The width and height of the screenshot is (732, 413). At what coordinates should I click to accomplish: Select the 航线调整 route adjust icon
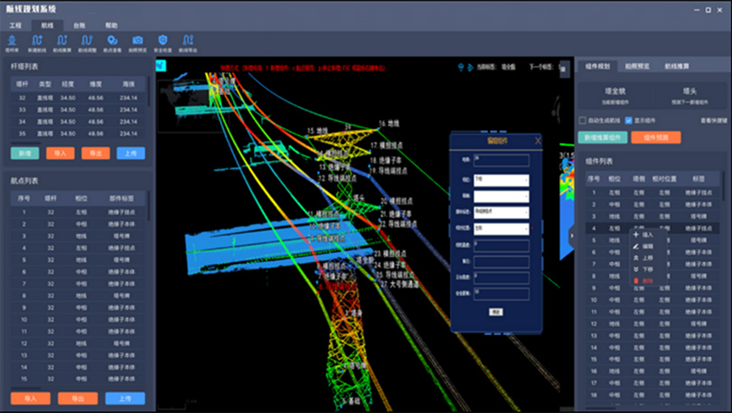point(88,41)
